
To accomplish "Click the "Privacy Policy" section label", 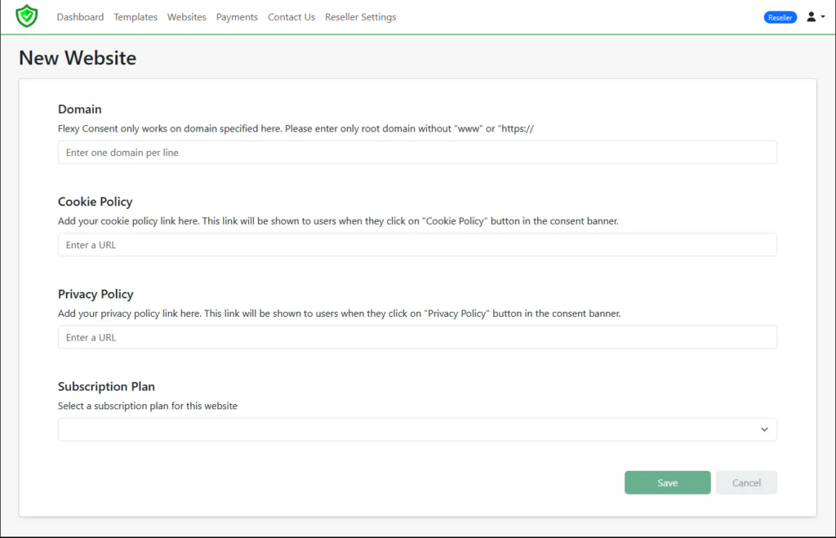I will click(x=96, y=294).
